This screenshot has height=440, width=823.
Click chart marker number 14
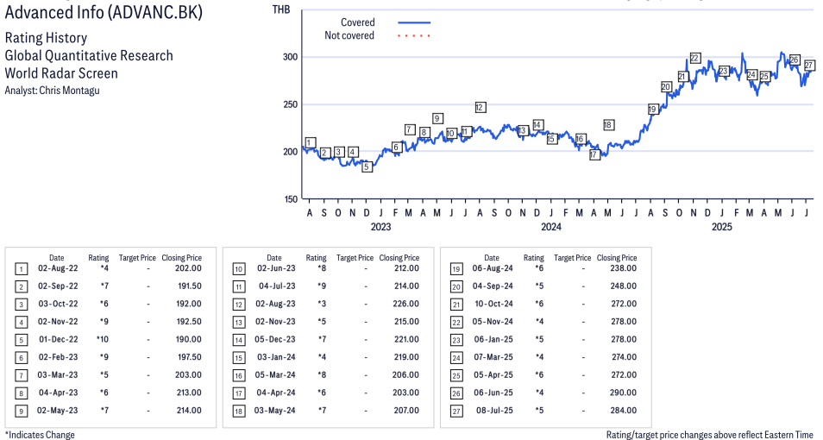[x=537, y=124]
